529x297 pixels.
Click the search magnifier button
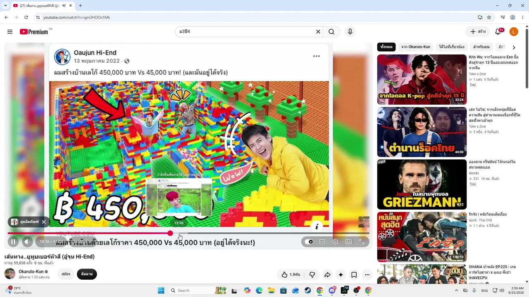331,32
